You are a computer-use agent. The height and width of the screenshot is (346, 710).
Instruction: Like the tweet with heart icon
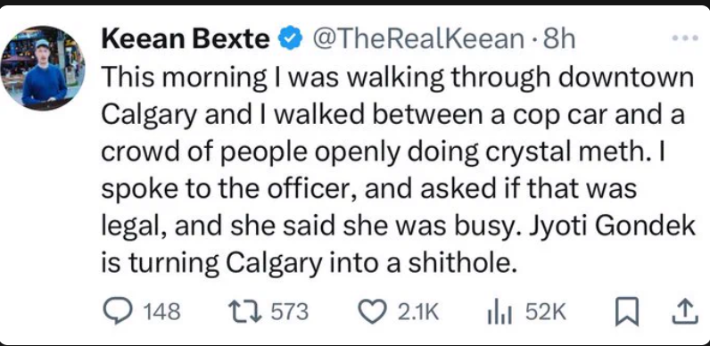[x=373, y=312]
